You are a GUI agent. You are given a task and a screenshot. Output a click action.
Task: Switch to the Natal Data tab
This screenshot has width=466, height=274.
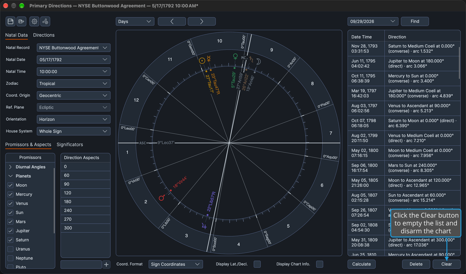16,35
